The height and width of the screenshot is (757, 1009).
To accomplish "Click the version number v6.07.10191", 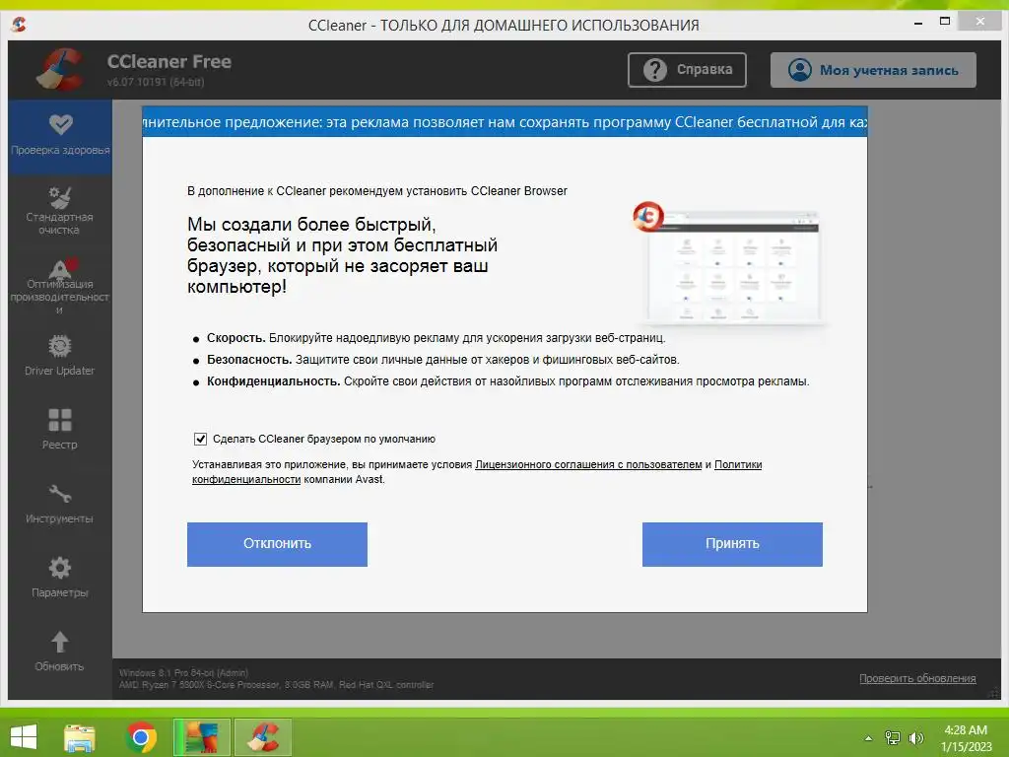I will (x=156, y=83).
